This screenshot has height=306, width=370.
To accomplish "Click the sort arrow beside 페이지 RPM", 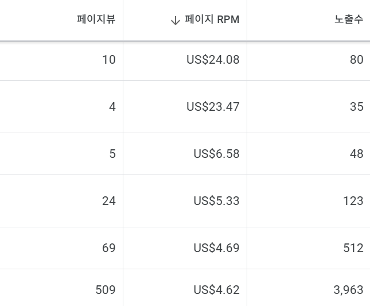I will pos(176,20).
